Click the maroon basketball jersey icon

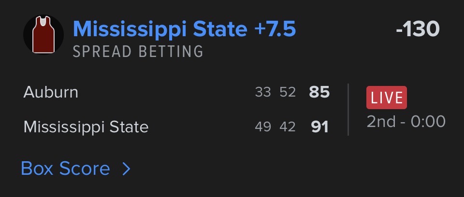44,35
